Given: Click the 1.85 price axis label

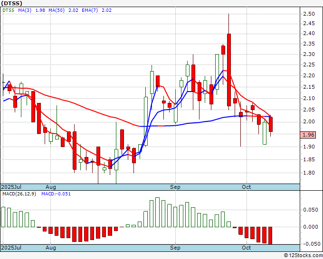Looking at the screenshot, I should coord(309,160).
